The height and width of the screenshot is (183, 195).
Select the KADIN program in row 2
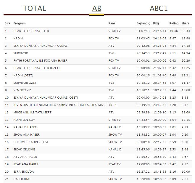coord(18,38)
